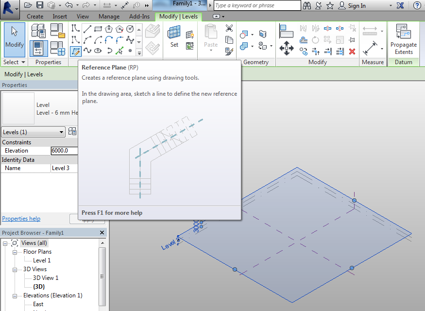Open the Properties help link
Screen dimensions: 425x311
[21, 219]
